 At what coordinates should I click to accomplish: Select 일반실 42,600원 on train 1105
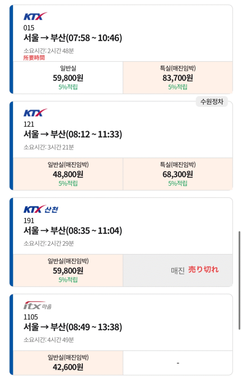click(x=68, y=363)
